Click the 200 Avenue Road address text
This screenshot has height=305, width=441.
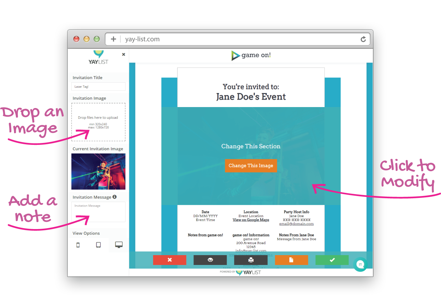tap(251, 243)
